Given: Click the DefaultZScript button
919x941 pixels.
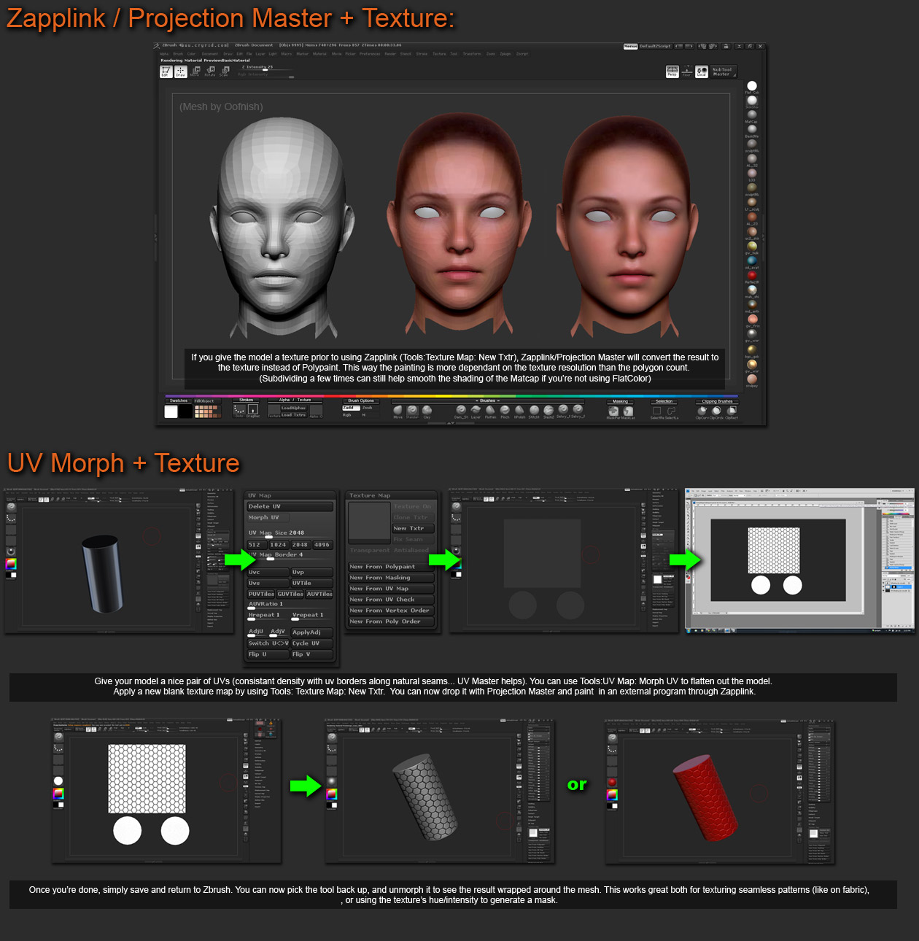Looking at the screenshot, I should pyautogui.click(x=655, y=46).
